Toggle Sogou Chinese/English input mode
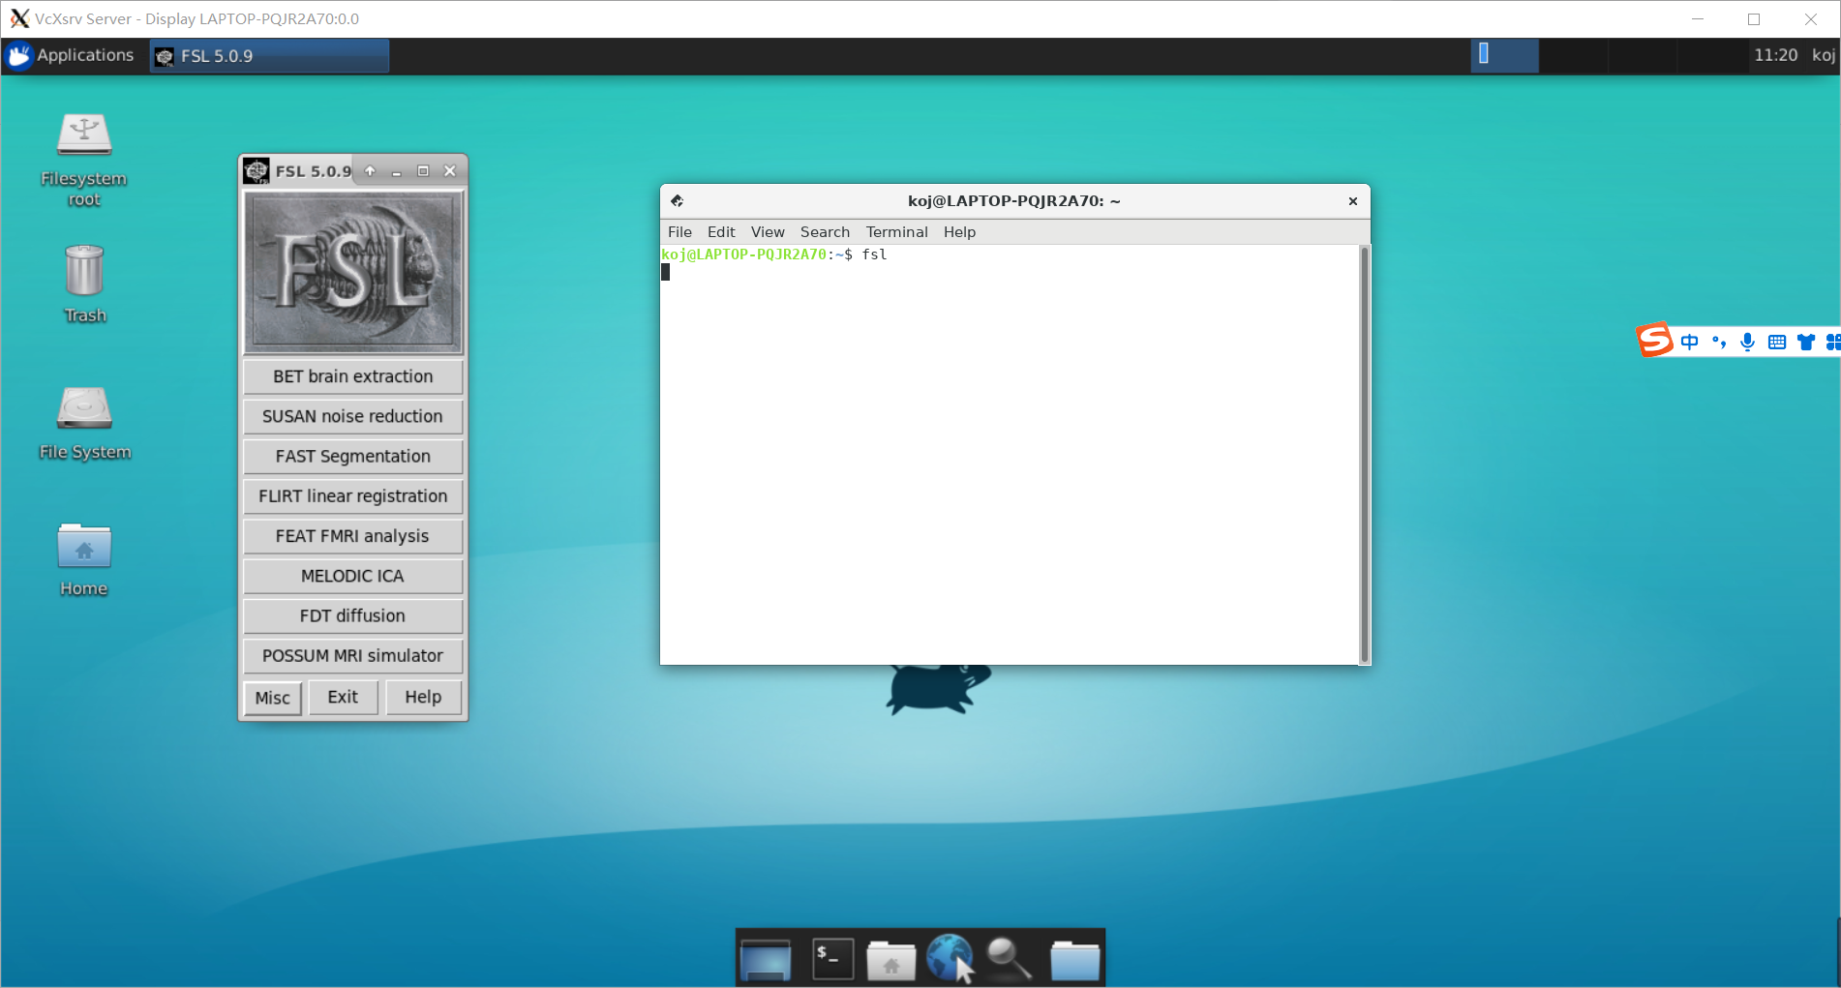This screenshot has width=1841, height=988. 1689,342
